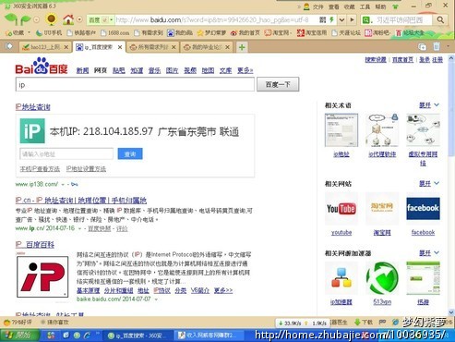This screenshot has width=455, height=342.
Task: Open the 查看 menu
Action: (x=334, y=6)
